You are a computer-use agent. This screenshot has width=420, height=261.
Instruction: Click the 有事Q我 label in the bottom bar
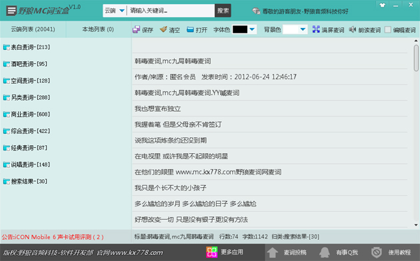pyautogui.click(x=347, y=252)
